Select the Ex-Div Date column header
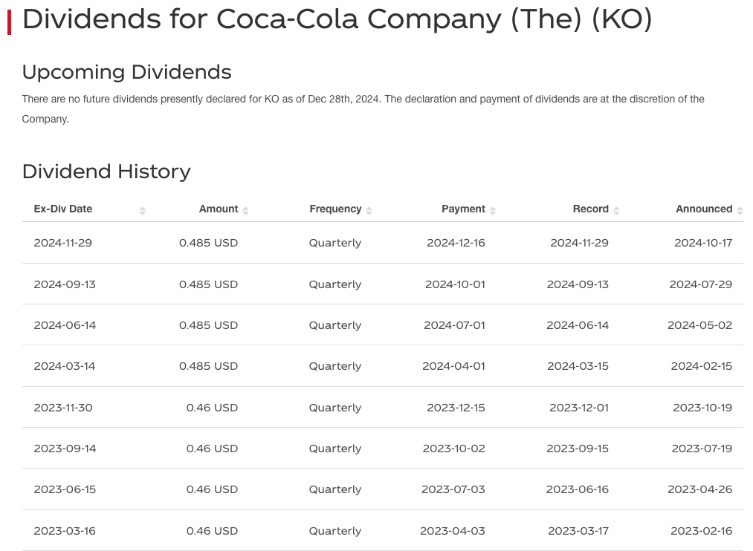Image resolution: width=753 pixels, height=551 pixels. [x=63, y=209]
